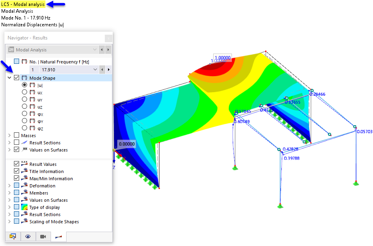This screenshot has height=246, width=373.
Task: Click the Mode Shape frame icon
Action: 24,78
